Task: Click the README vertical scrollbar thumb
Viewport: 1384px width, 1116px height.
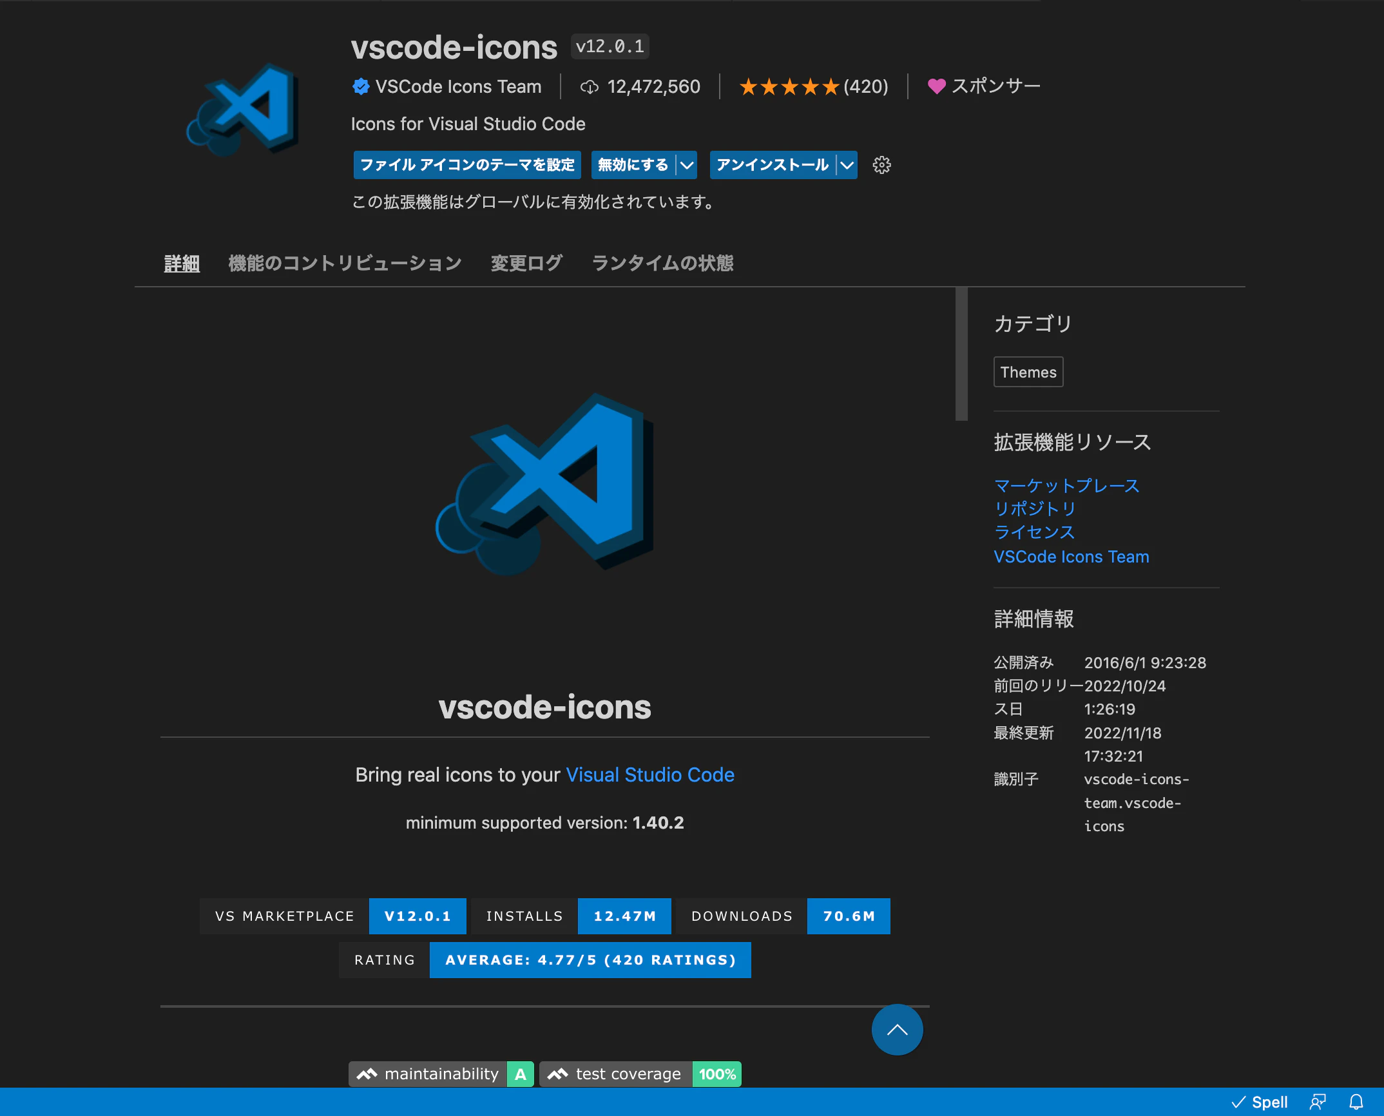Action: coord(961,354)
